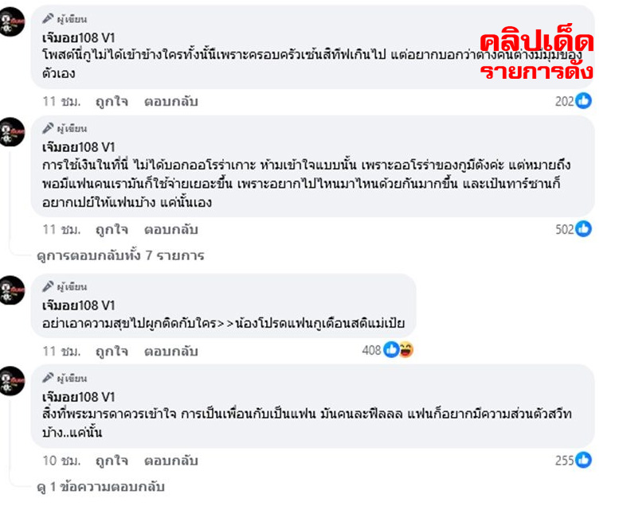The width and height of the screenshot is (619, 529).
Task: Click the blue thumbs-up icon beside 502
Action: click(583, 228)
